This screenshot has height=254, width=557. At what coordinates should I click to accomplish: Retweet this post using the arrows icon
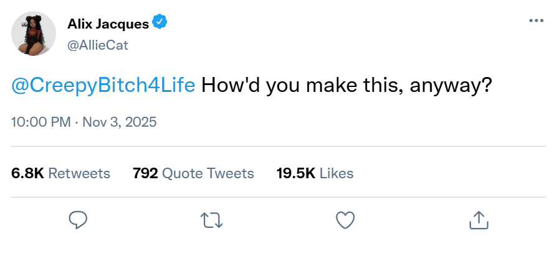click(x=211, y=219)
